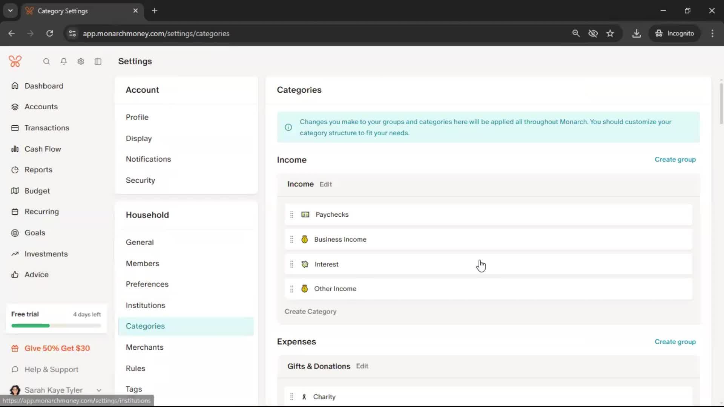Open the Chrome three-dot menu
This screenshot has height=407, width=724.
click(x=712, y=34)
